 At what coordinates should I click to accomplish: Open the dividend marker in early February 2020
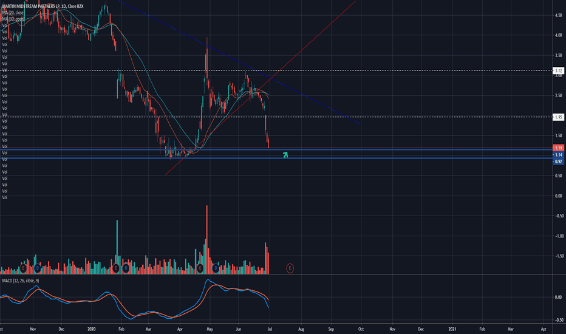pos(126,268)
